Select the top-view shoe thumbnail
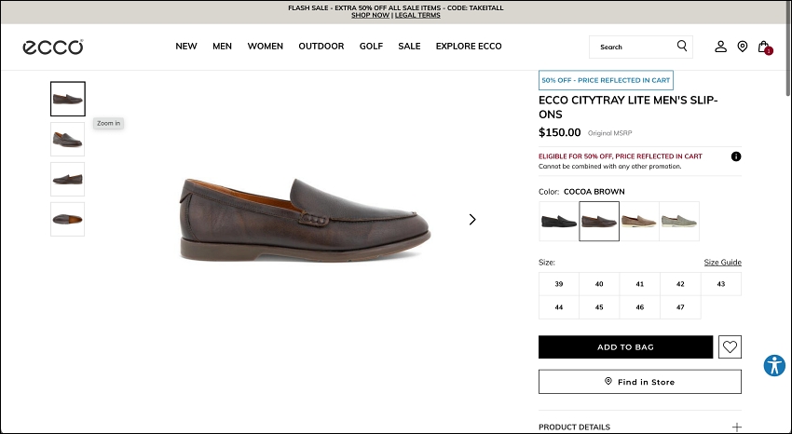792x434 pixels. (68, 219)
